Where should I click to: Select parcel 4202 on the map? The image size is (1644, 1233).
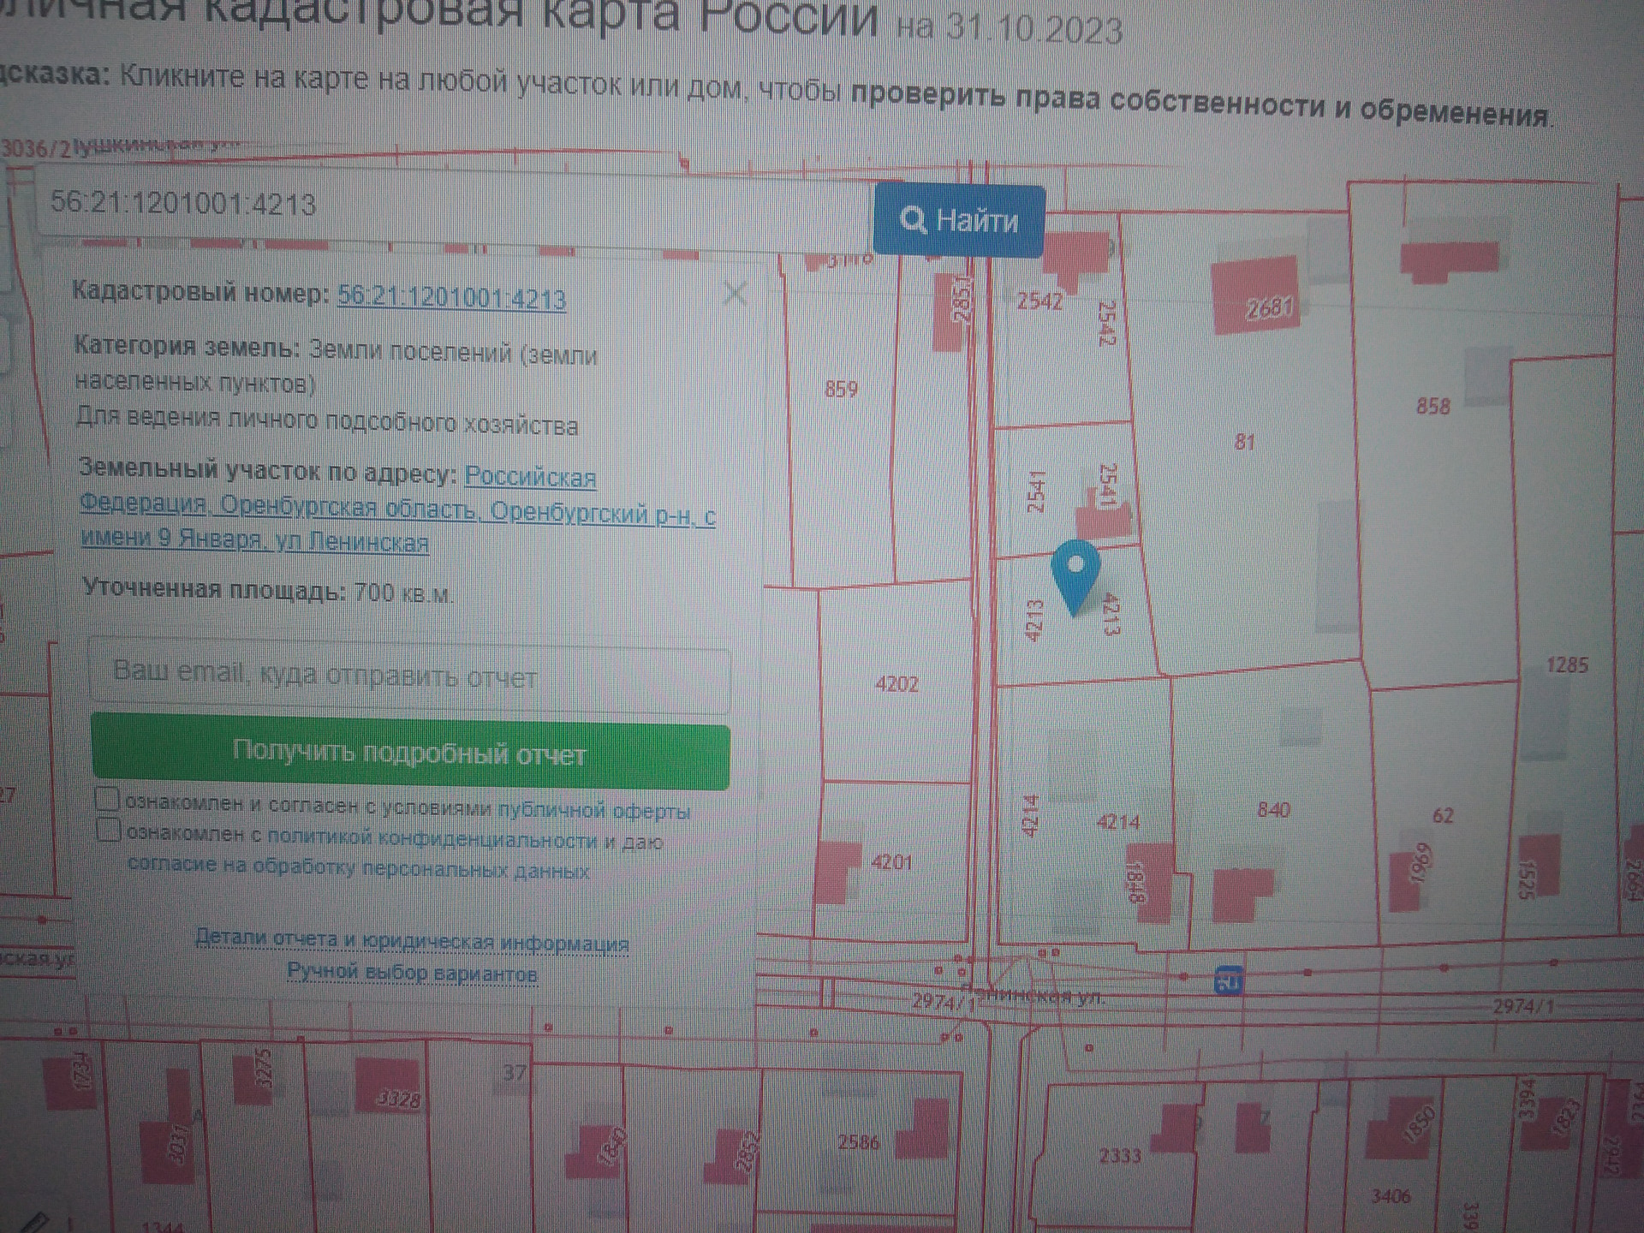(x=896, y=685)
